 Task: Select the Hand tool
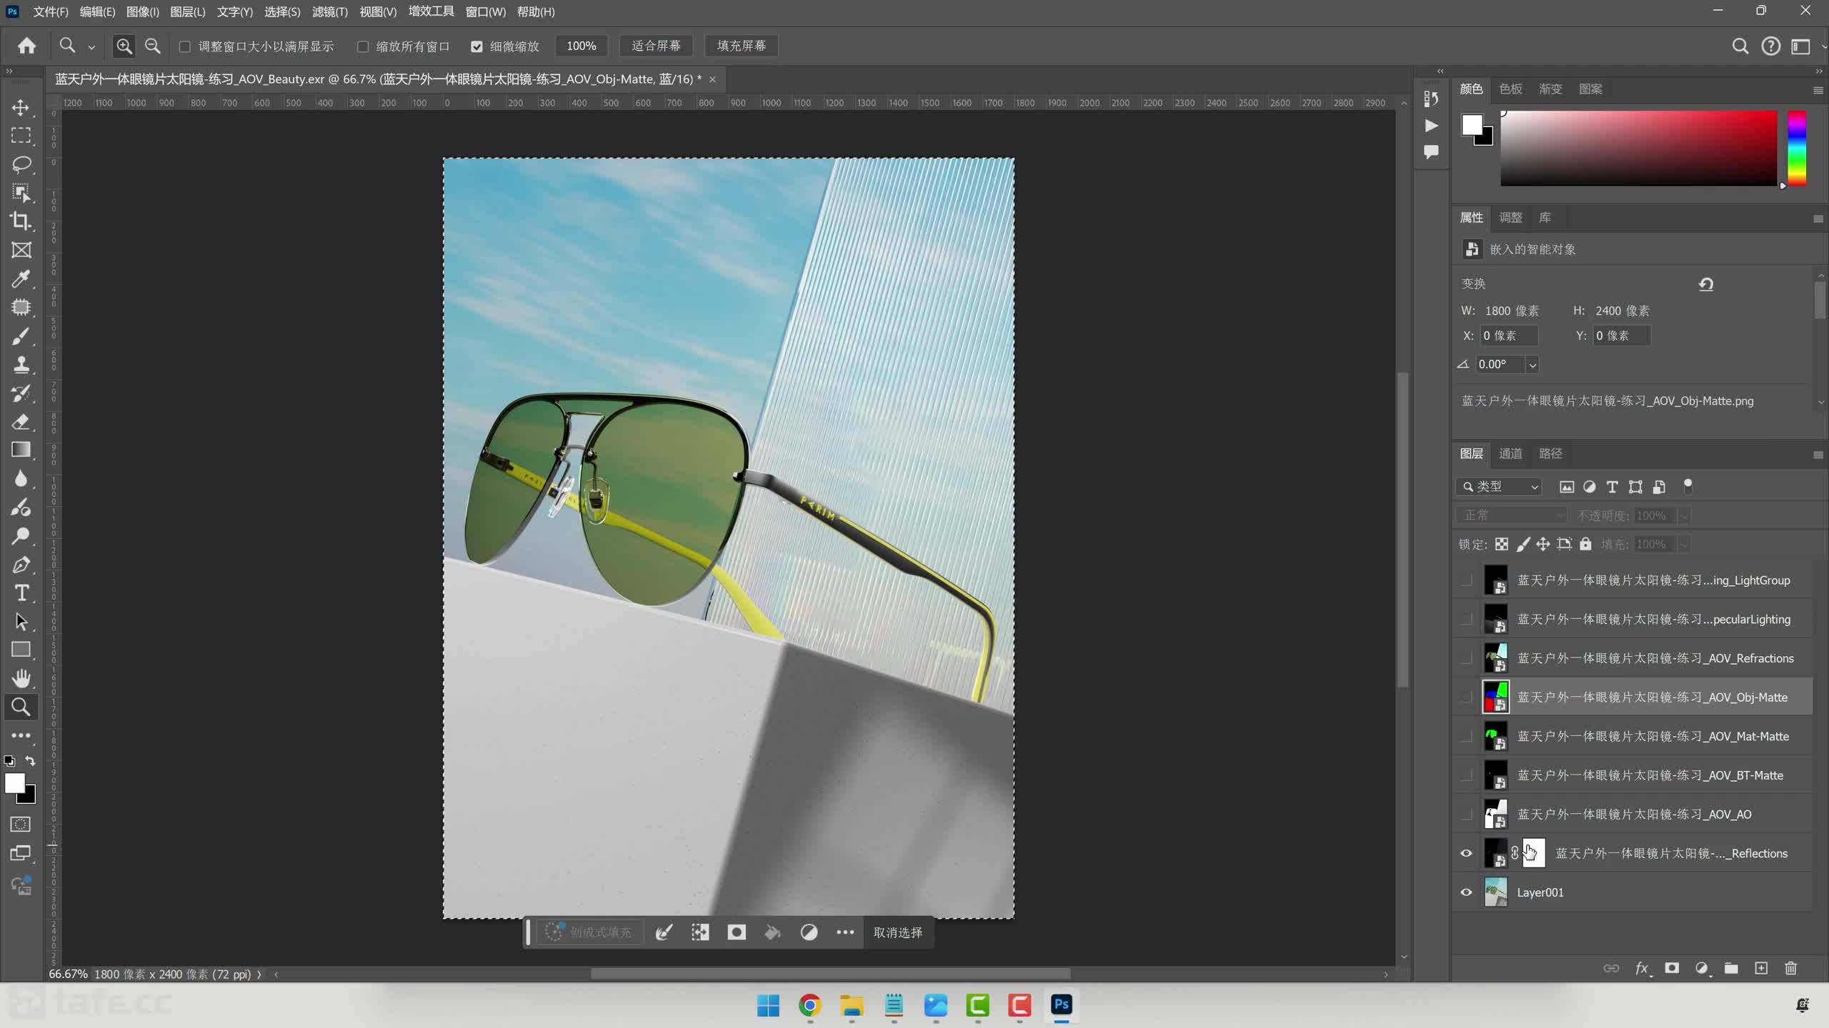point(21,678)
